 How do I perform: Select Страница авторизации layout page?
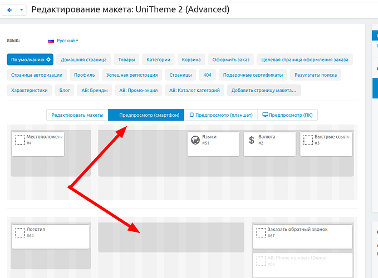point(37,75)
